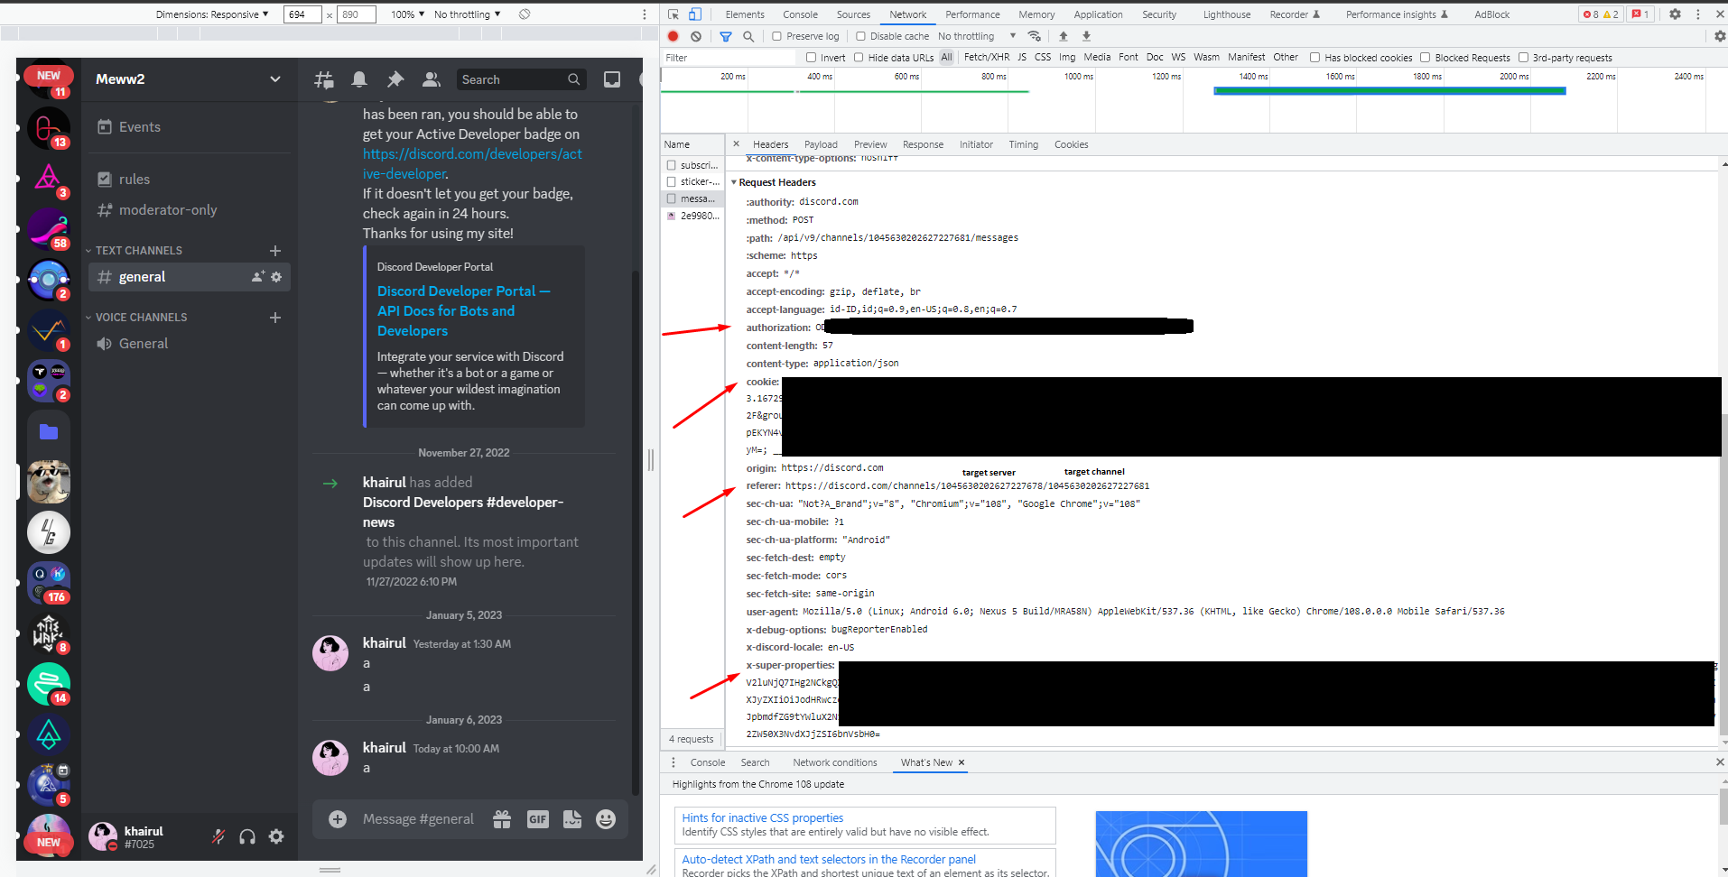
Task: Switch to the Console tab in DevTools
Action: [x=800, y=14]
